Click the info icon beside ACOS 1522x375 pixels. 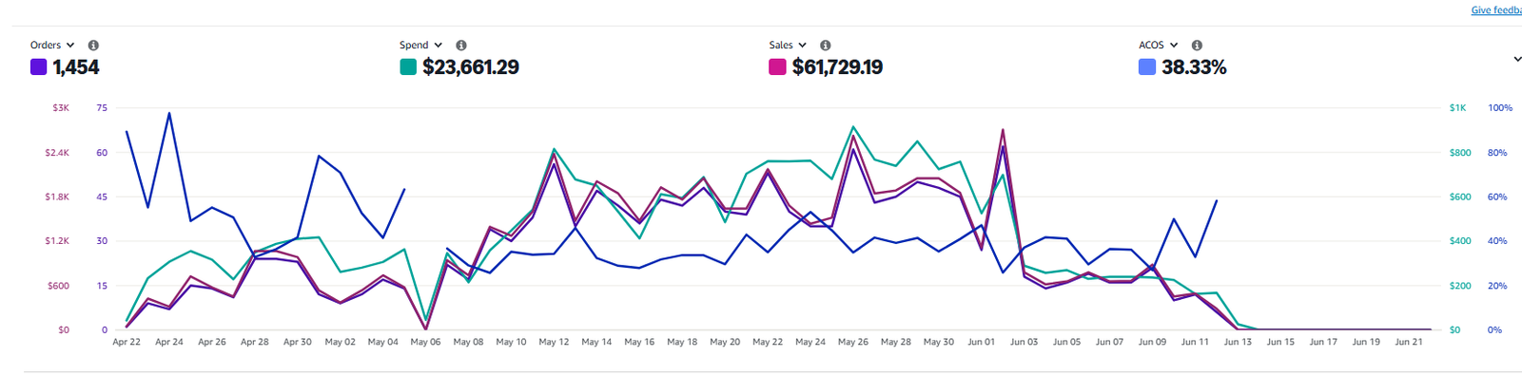1197,46
